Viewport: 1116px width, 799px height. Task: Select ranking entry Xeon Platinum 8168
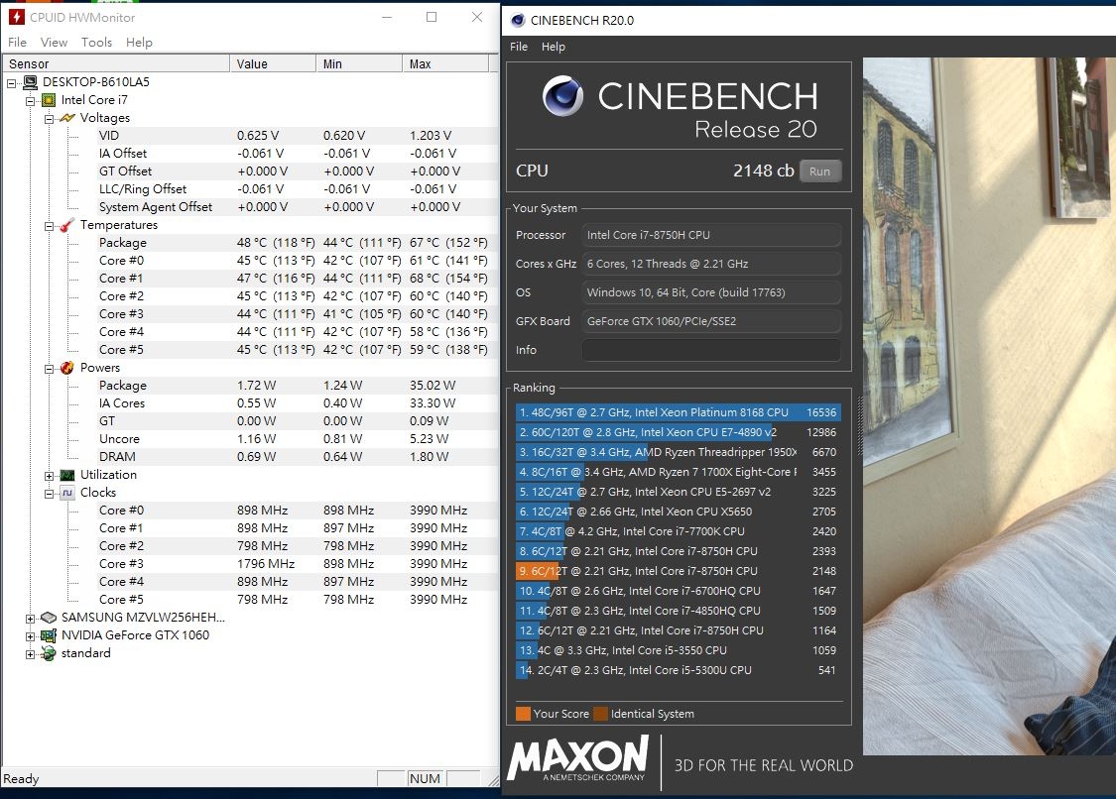pyautogui.click(x=679, y=412)
